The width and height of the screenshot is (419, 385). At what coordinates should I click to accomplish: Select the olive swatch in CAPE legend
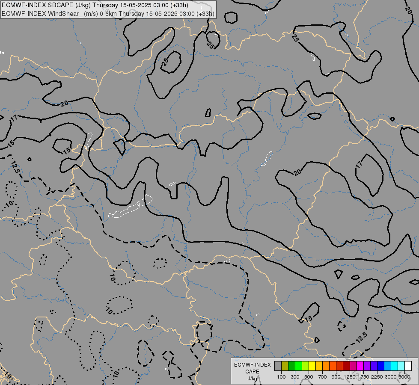[285, 366]
